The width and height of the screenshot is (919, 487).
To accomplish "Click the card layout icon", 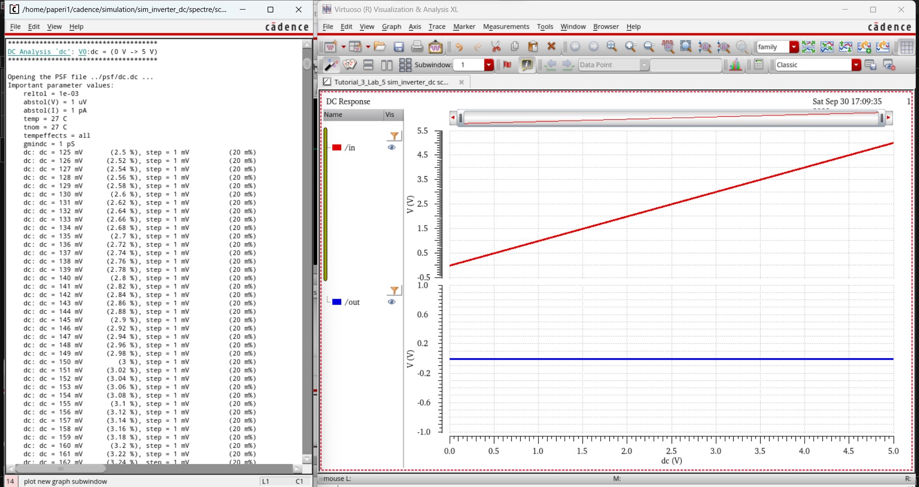I will 350,65.
